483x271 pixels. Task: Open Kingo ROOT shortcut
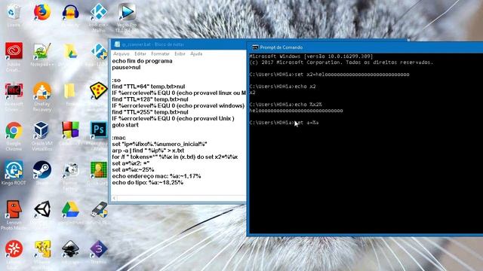click(x=14, y=169)
